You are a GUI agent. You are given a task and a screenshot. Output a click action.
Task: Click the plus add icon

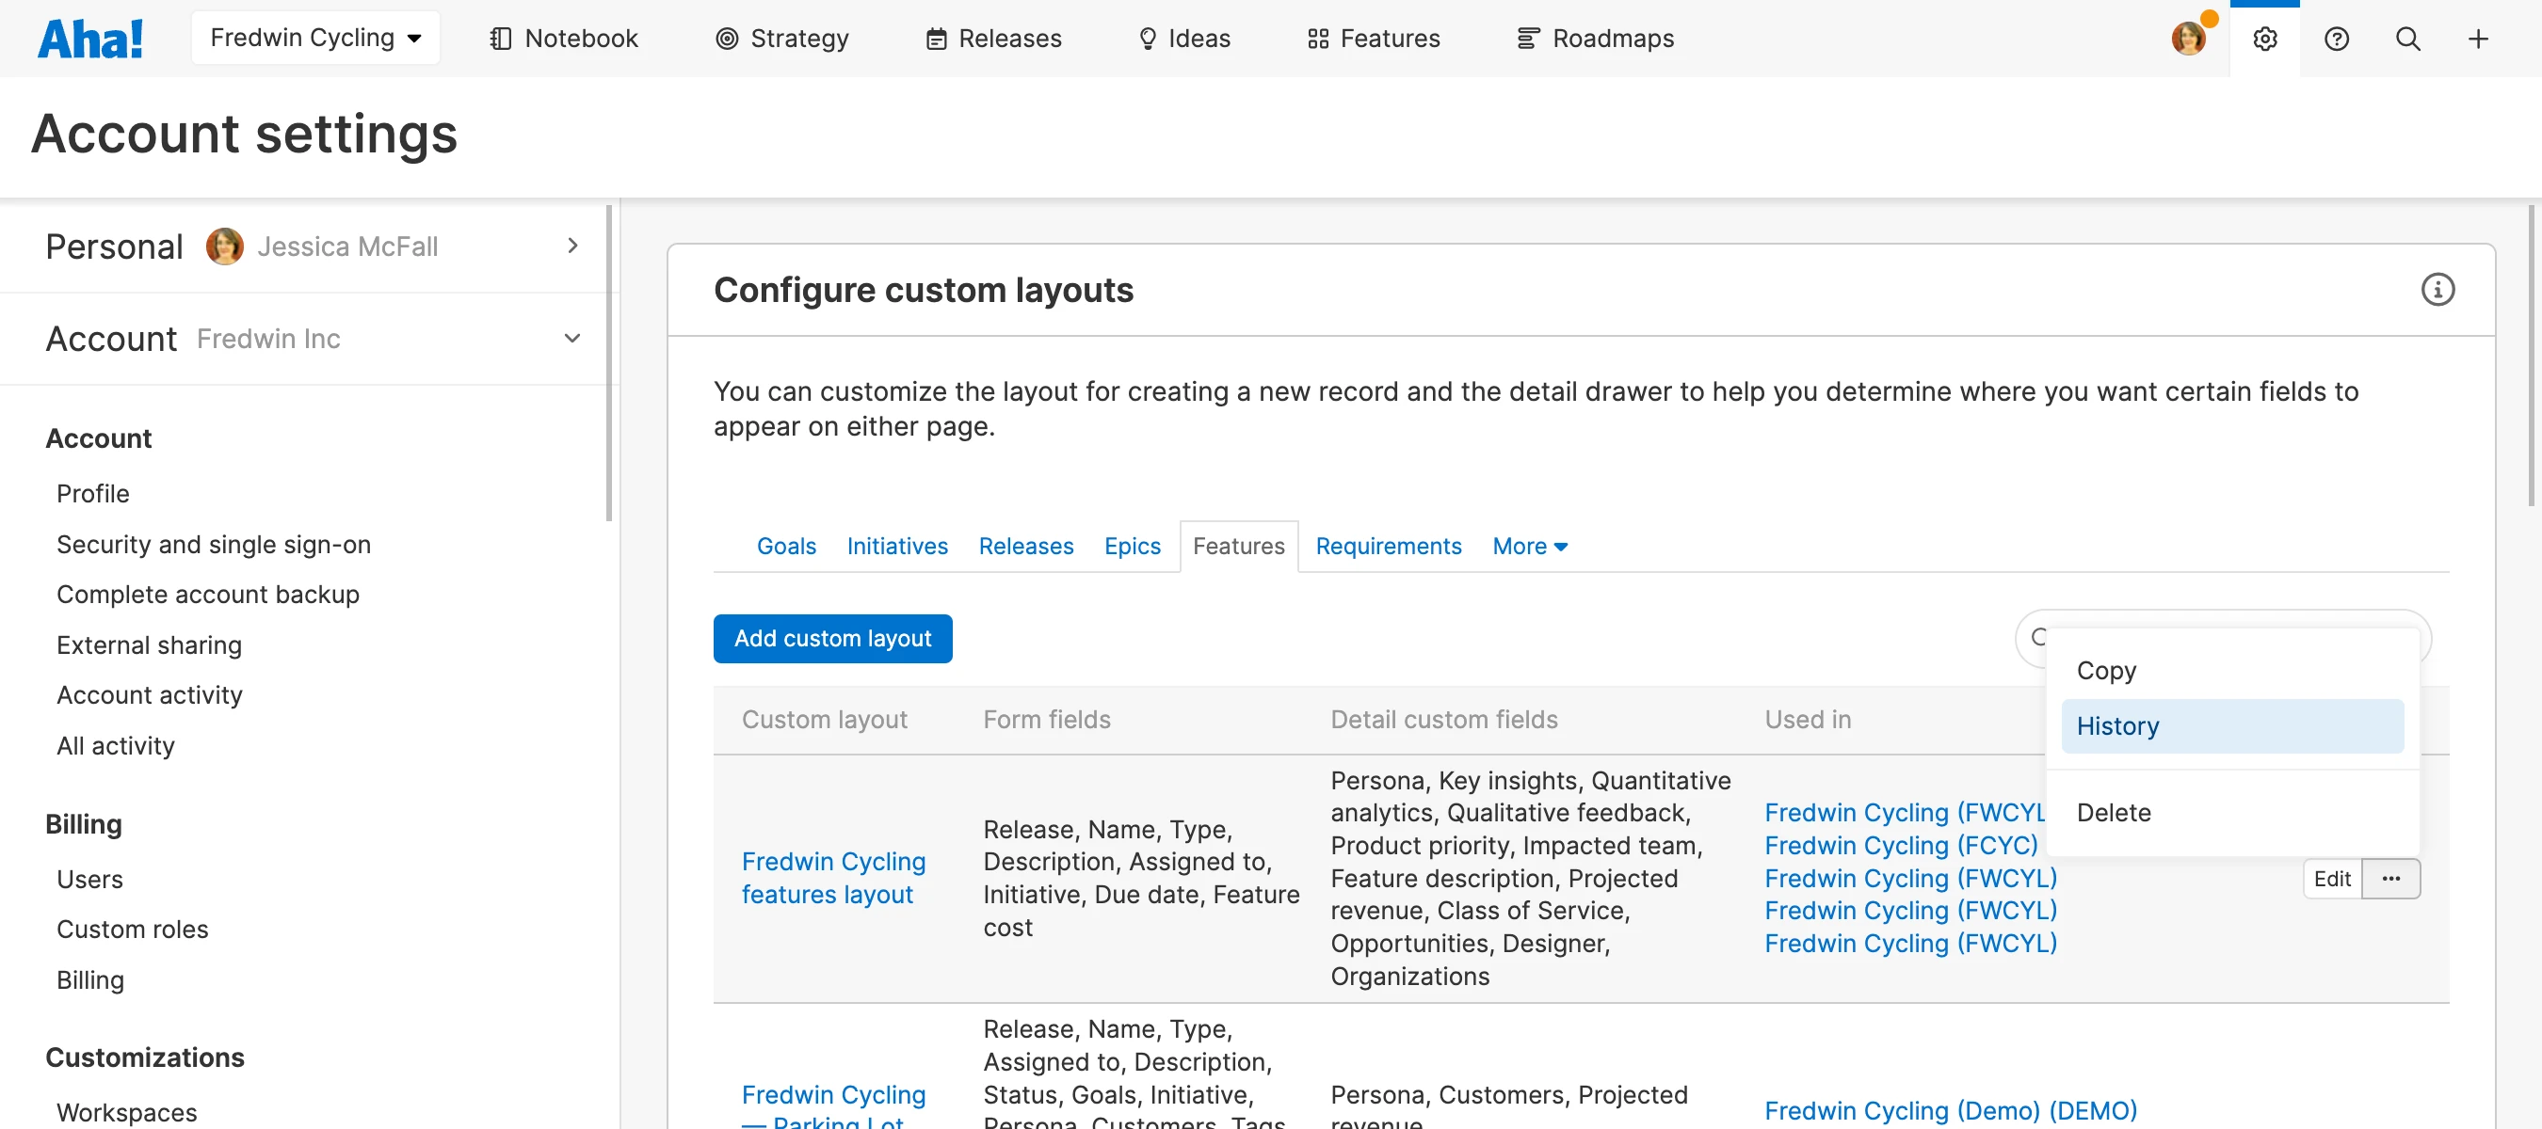pos(2477,40)
